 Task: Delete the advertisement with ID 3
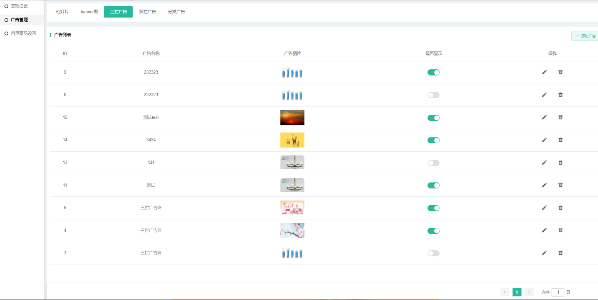[x=560, y=253]
